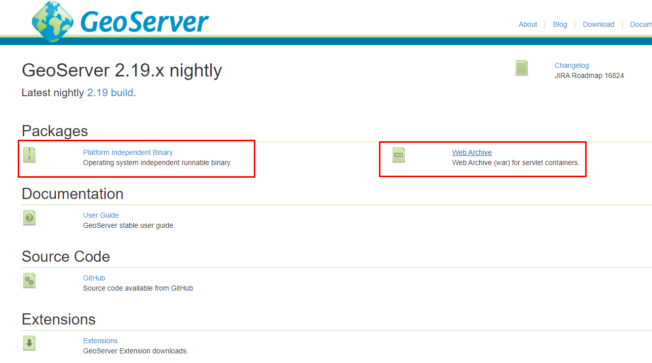Download the Platform Independent Binary link

[128, 152]
